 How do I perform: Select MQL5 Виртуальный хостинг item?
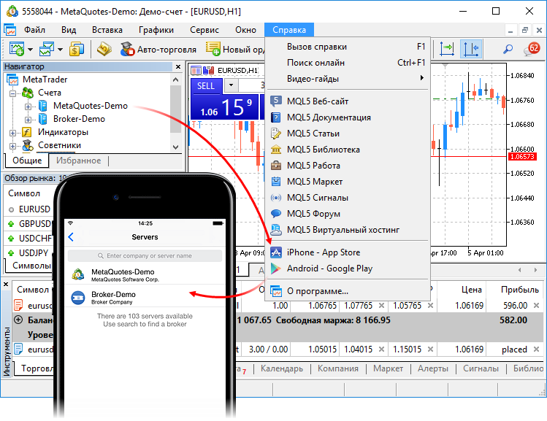coord(348,230)
